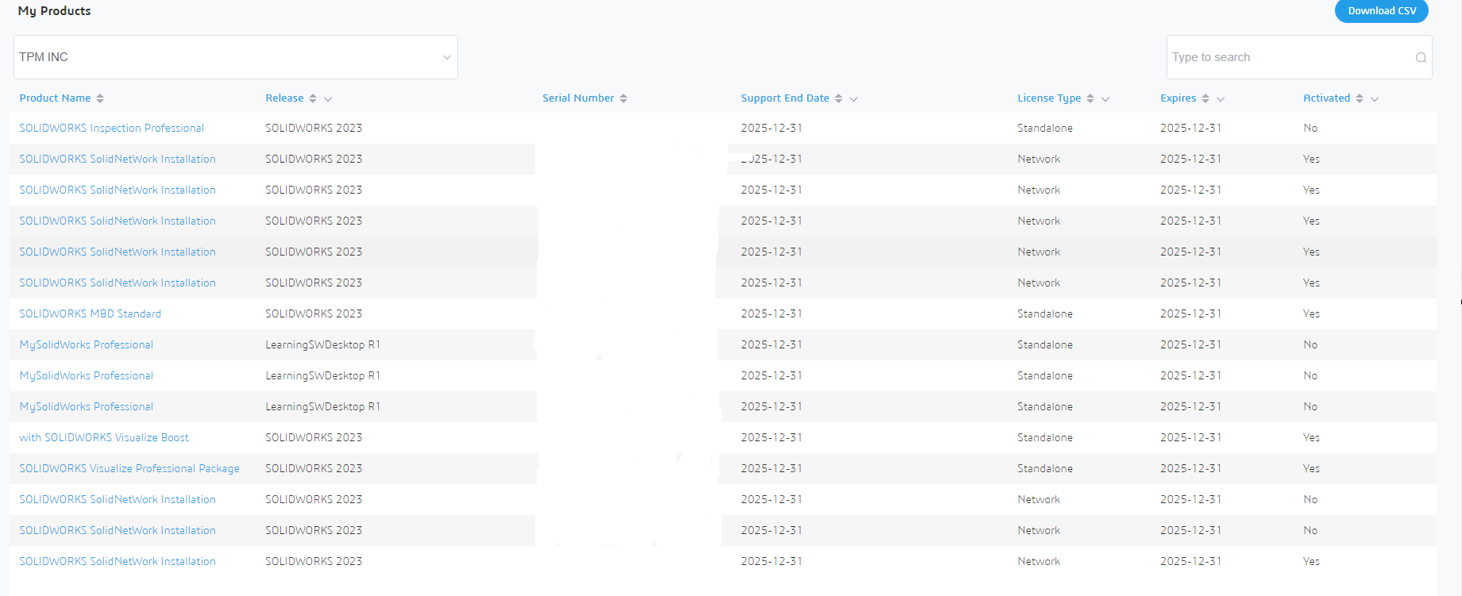Open SOLIDWORKS Inspection Professional product link

coord(111,128)
